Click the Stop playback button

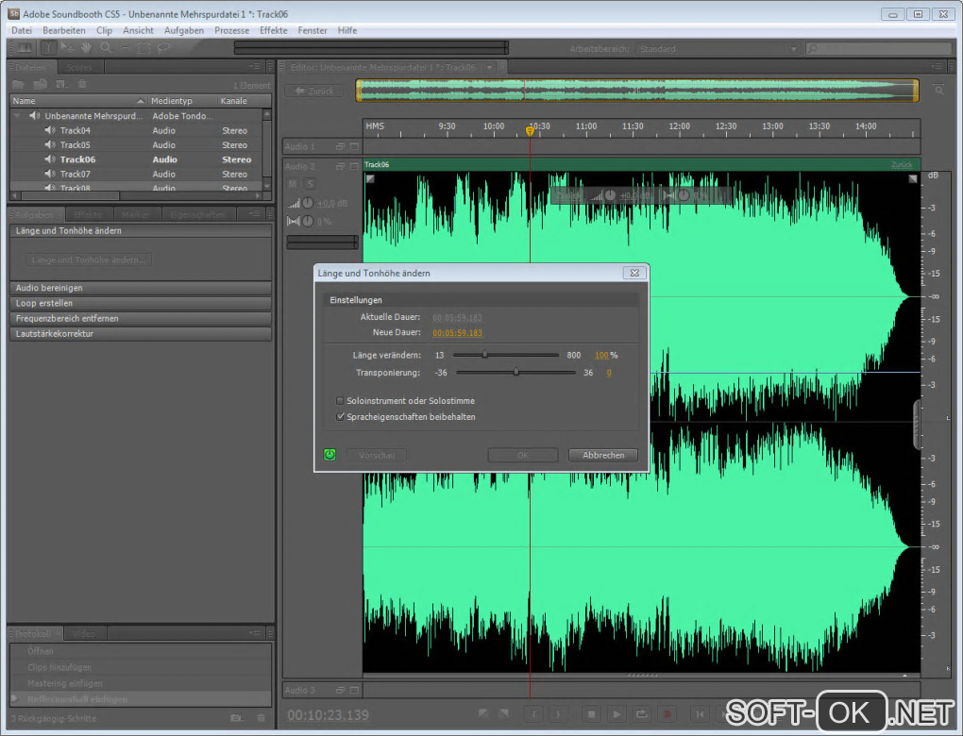click(x=591, y=714)
